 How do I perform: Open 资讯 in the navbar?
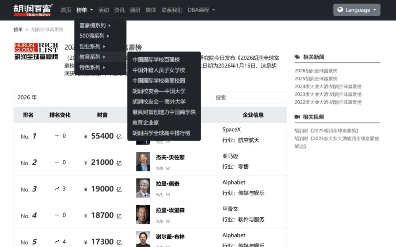[x=119, y=10]
